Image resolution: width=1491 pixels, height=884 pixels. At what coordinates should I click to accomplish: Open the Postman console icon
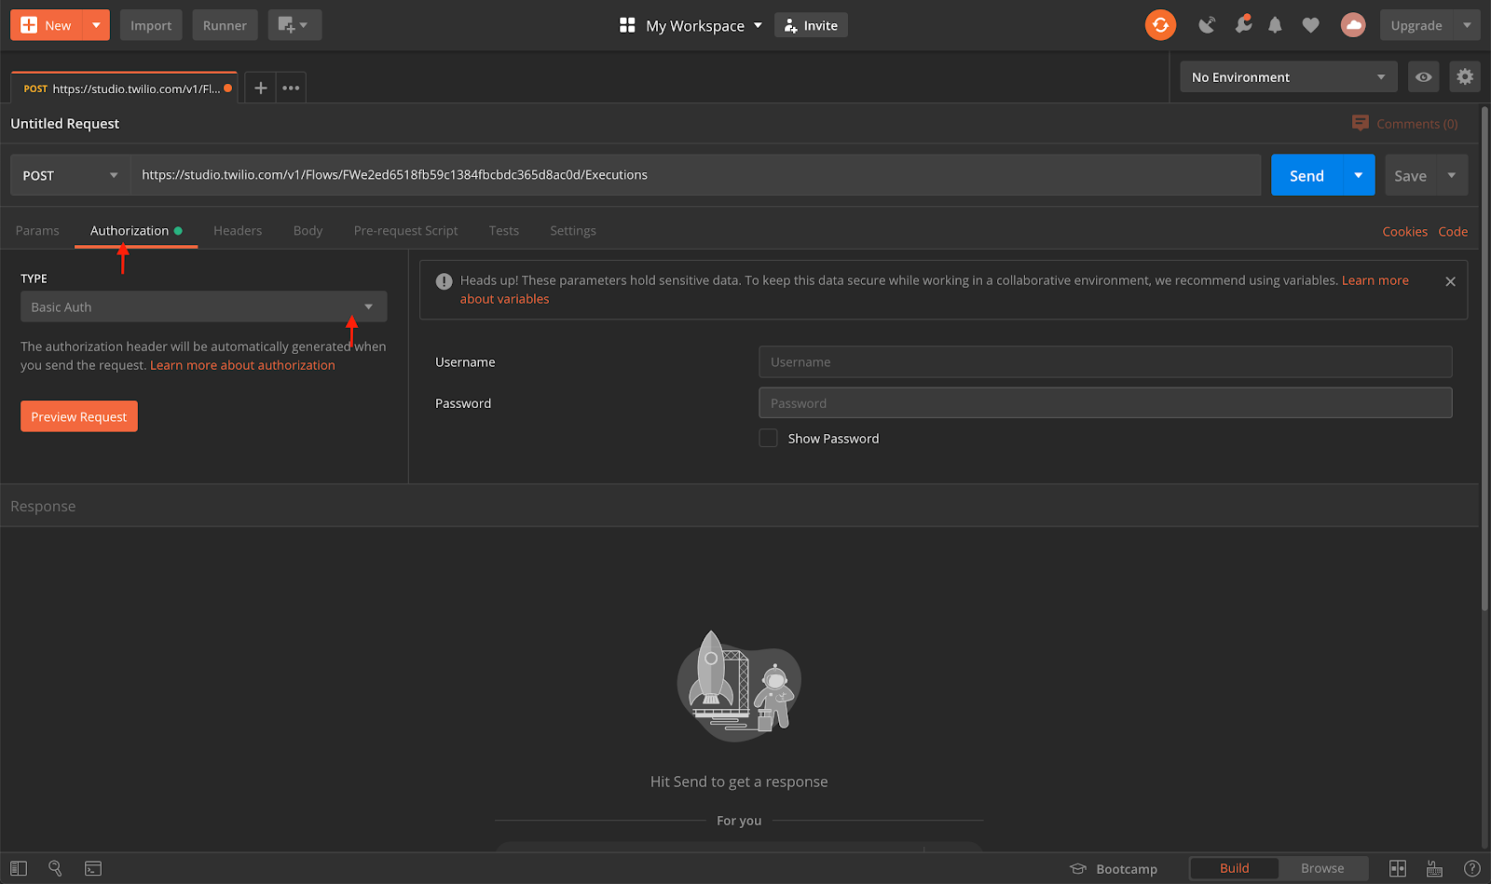pyautogui.click(x=93, y=868)
